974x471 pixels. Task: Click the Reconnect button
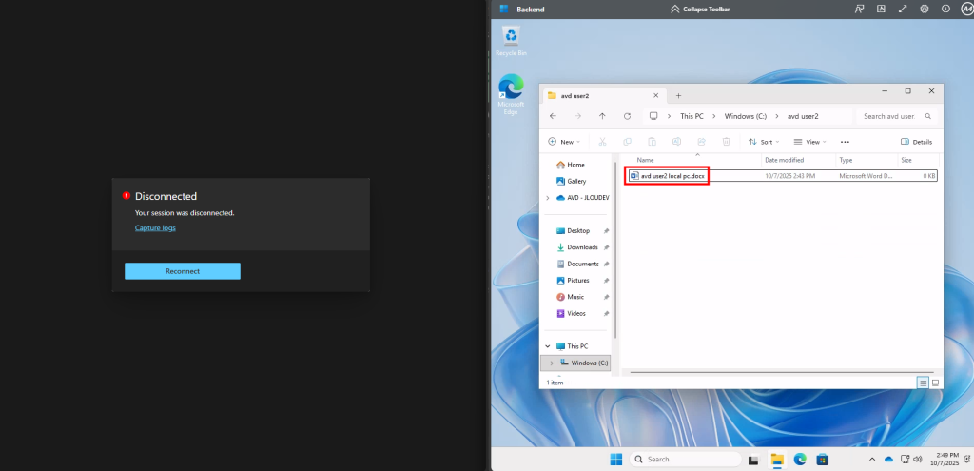pos(182,271)
